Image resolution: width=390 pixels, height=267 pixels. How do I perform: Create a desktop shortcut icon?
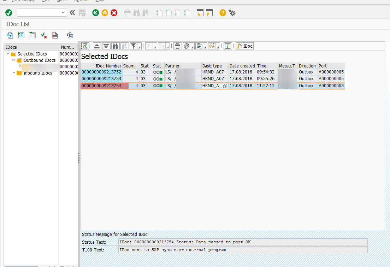pos(209,13)
